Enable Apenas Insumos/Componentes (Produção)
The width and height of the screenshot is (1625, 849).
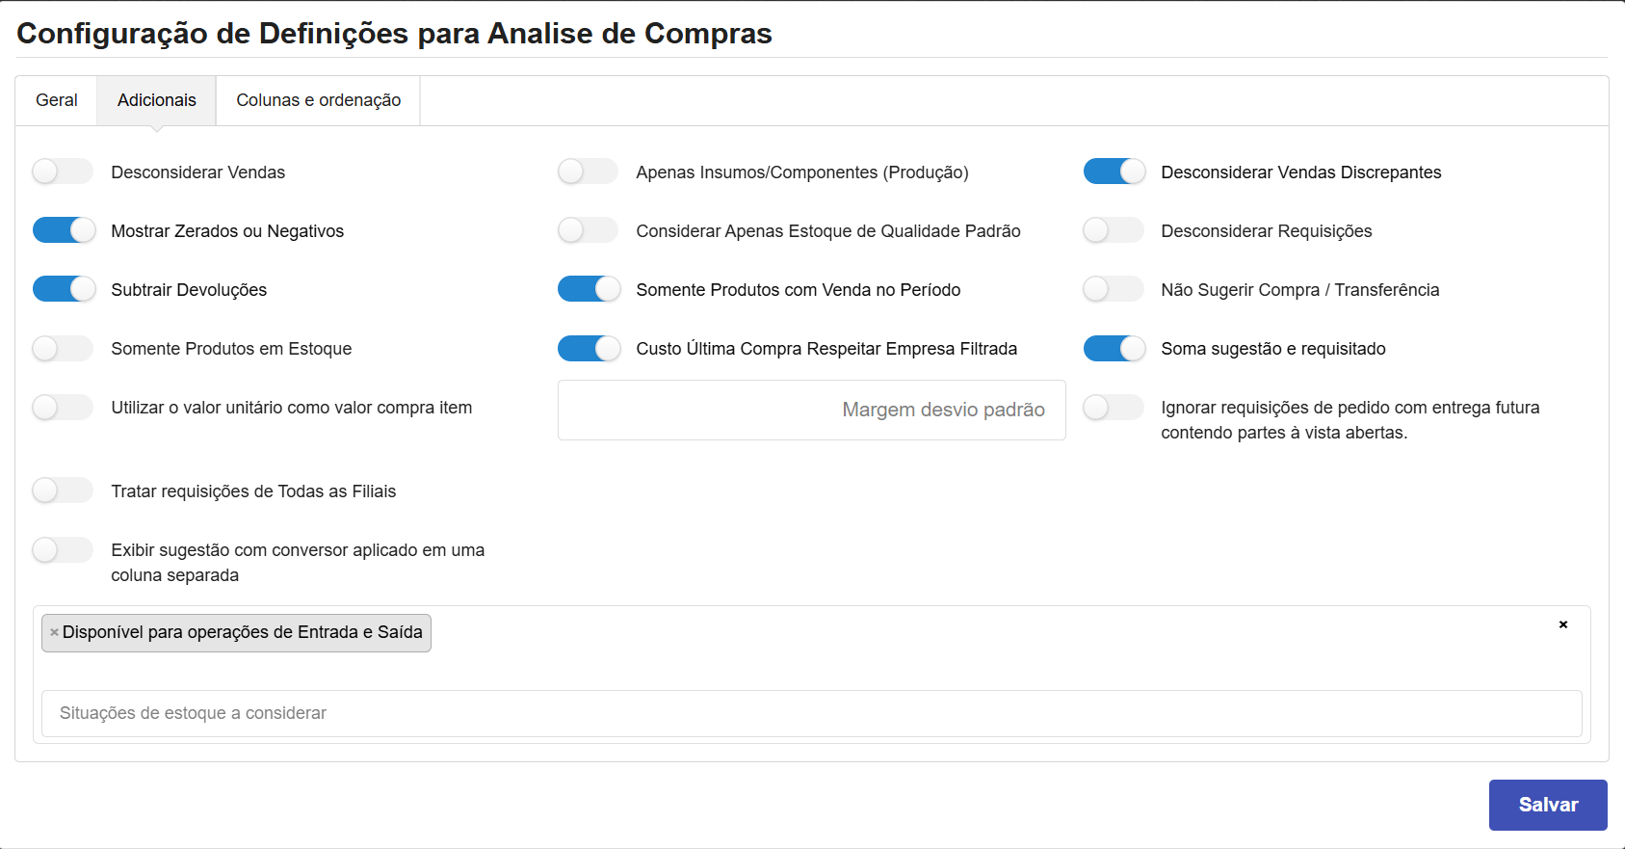coord(588,172)
